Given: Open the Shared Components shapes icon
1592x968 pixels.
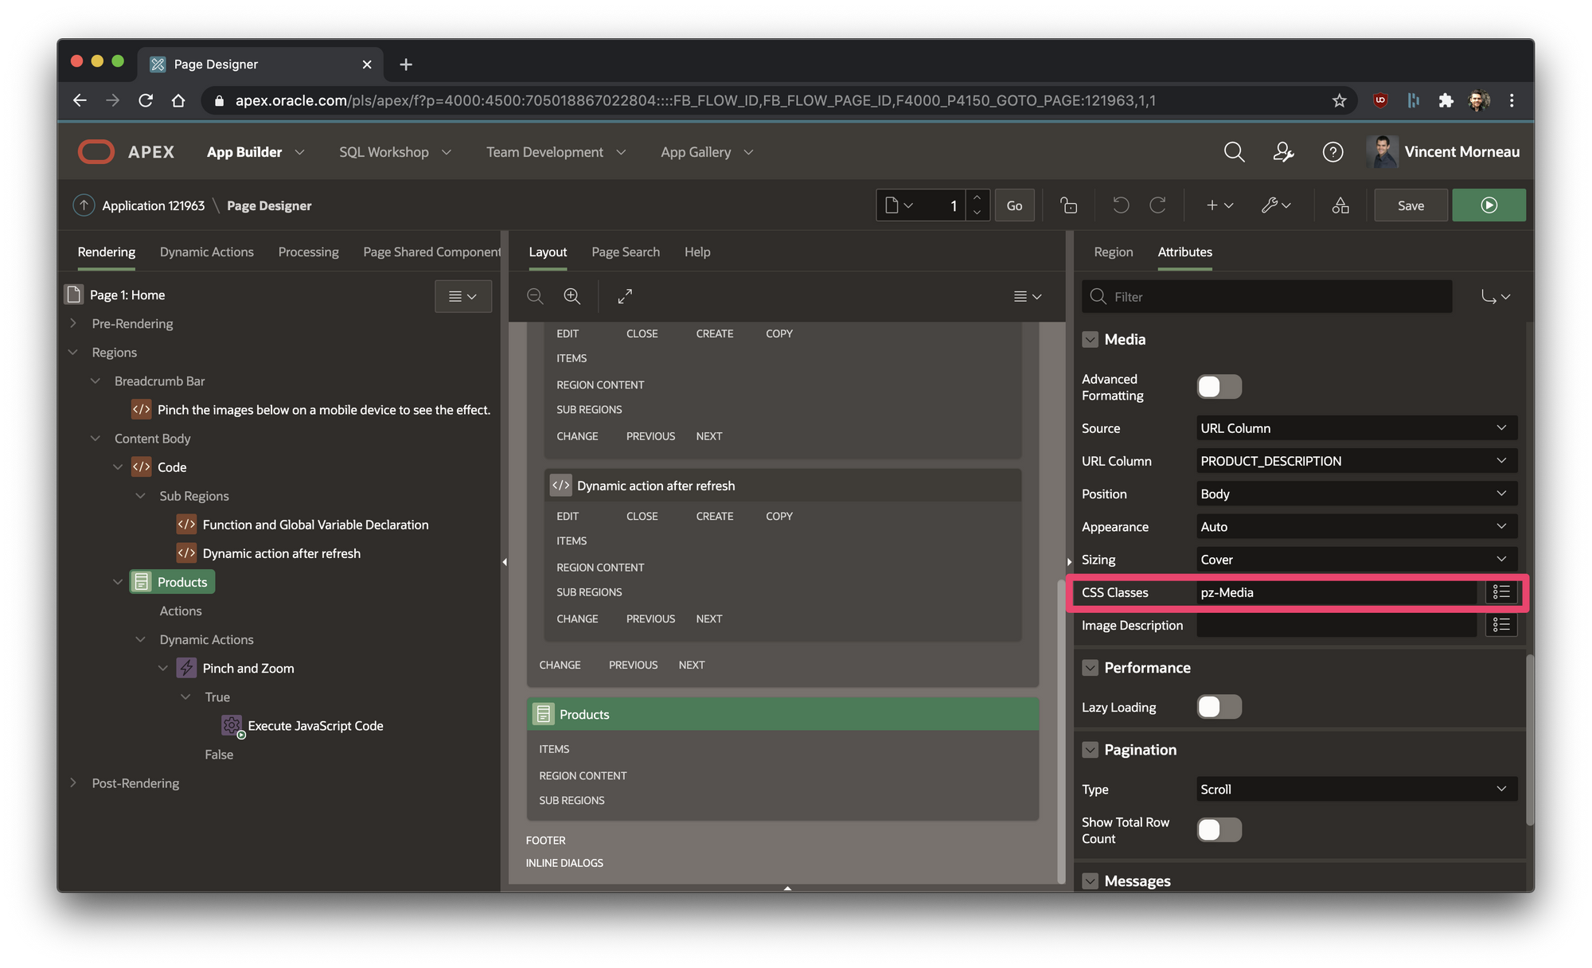Looking at the screenshot, I should (x=1340, y=205).
